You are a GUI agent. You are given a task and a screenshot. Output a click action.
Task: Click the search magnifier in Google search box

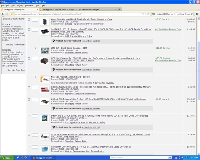[x=192, y=14]
